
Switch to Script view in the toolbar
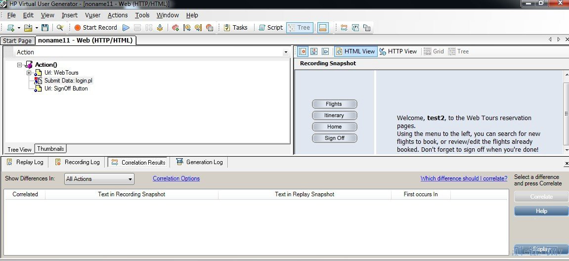[271, 28]
